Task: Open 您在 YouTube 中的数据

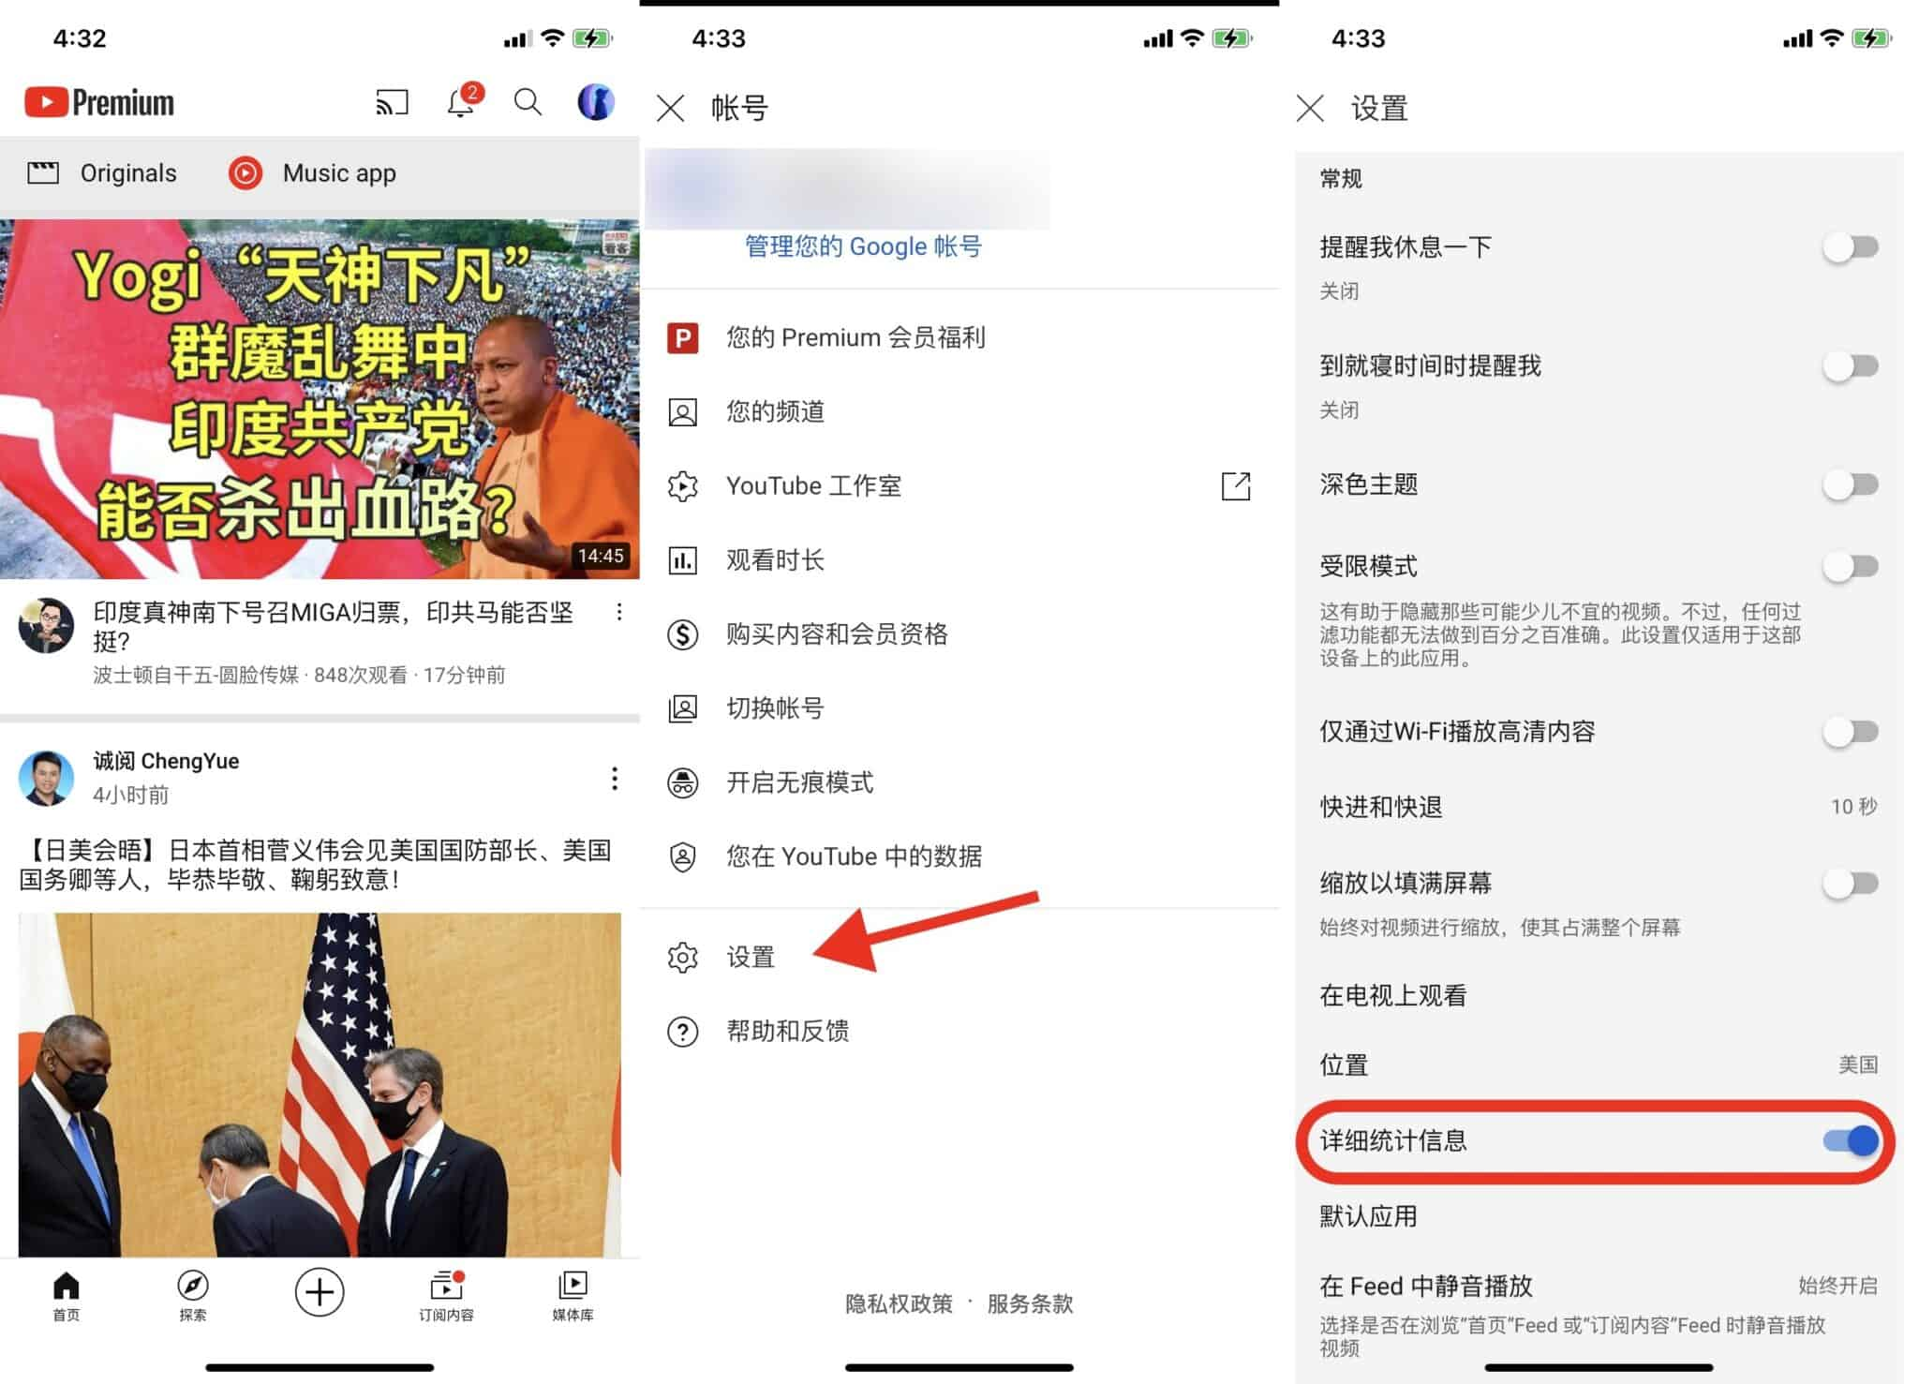Action: 959,856
